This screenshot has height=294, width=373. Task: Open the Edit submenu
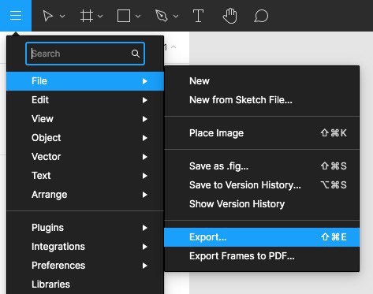click(x=85, y=100)
